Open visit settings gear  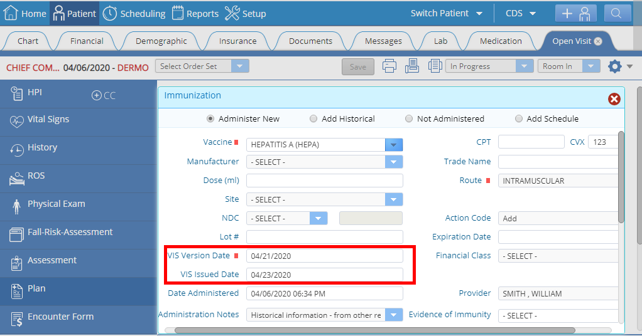coord(614,66)
